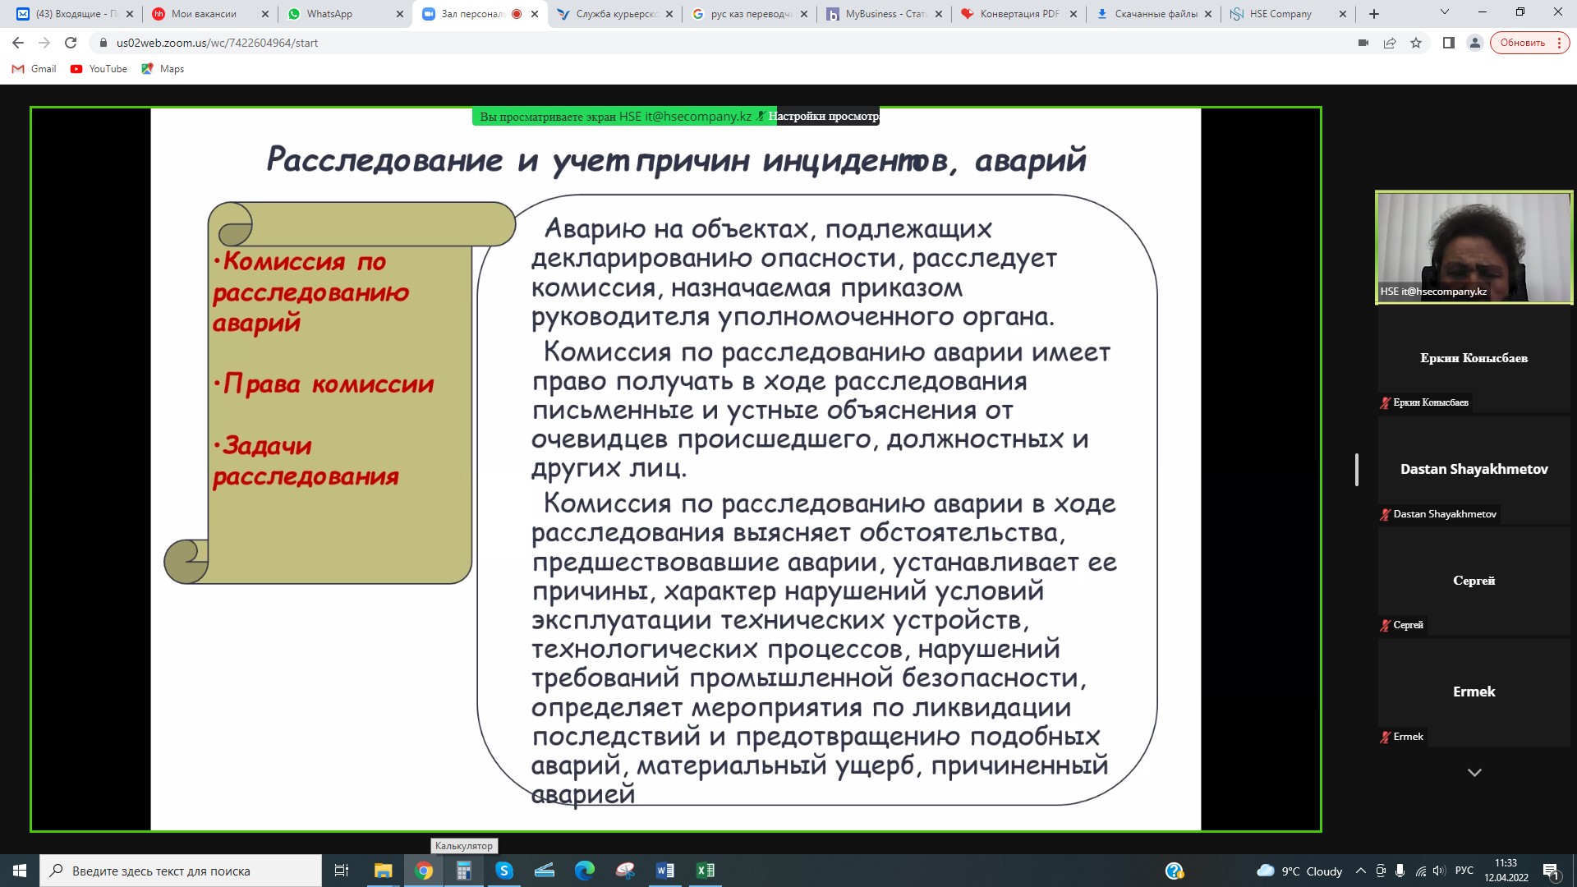Image resolution: width=1577 pixels, height=887 pixels.
Task: Select Еркин Коныбаев participant tile
Action: coord(1474,358)
